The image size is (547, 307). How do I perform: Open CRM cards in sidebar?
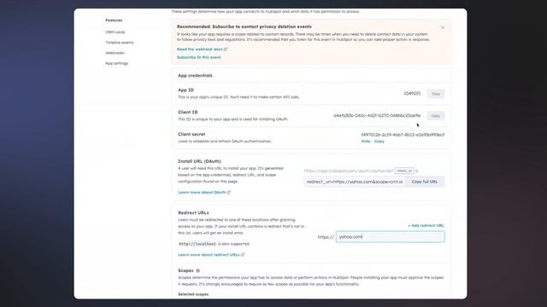(x=115, y=32)
